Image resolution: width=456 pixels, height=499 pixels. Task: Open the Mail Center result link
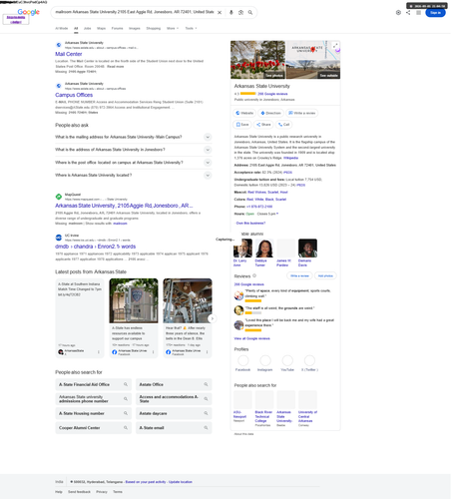(69, 54)
